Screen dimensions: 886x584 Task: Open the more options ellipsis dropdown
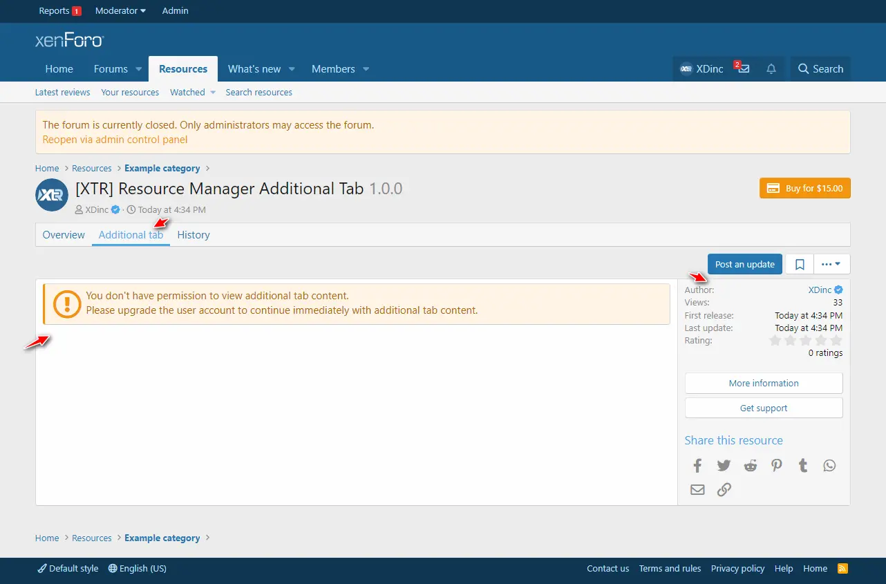click(831, 264)
